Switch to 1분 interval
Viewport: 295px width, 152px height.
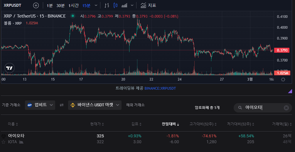point(50,6)
